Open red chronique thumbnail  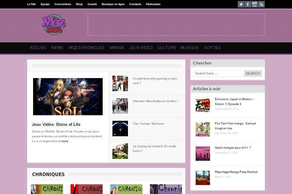pyautogui.click(x=87, y=189)
